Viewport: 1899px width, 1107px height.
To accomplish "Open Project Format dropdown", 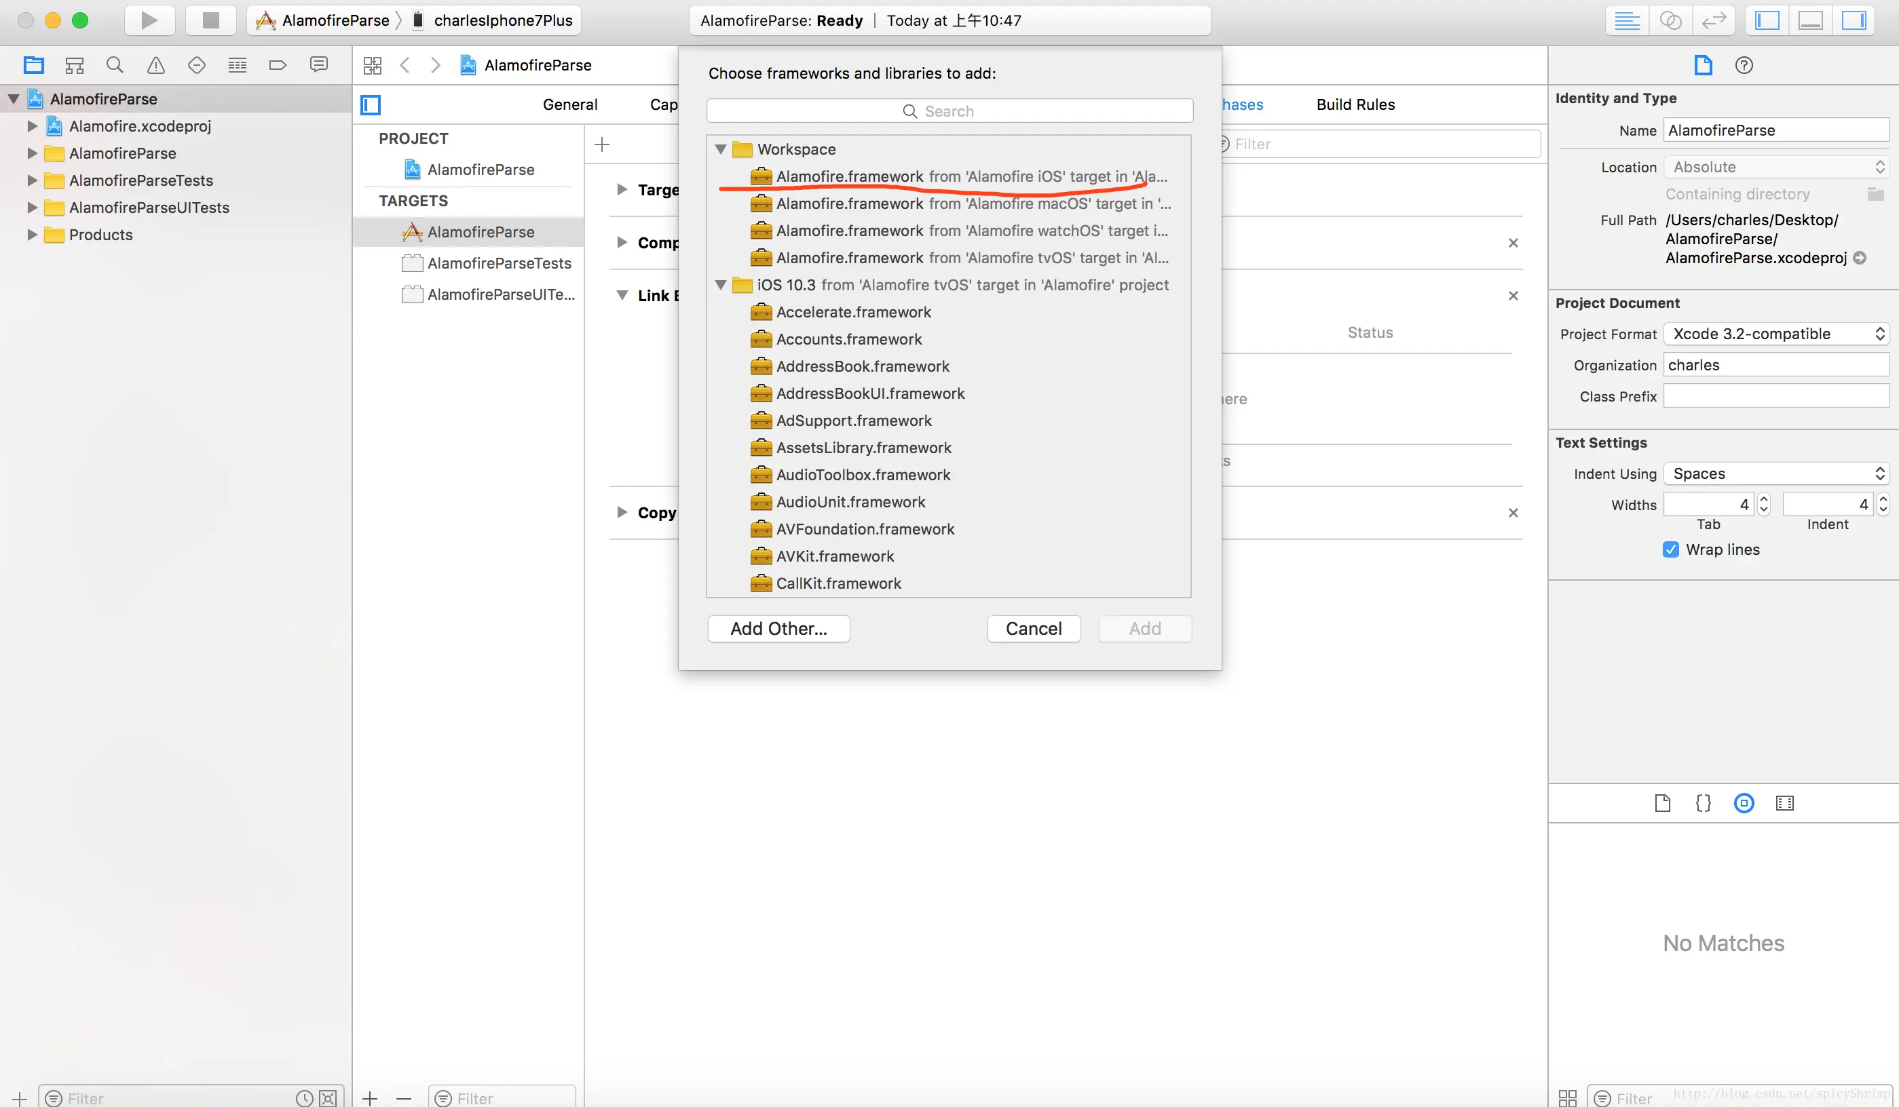I will [1776, 334].
